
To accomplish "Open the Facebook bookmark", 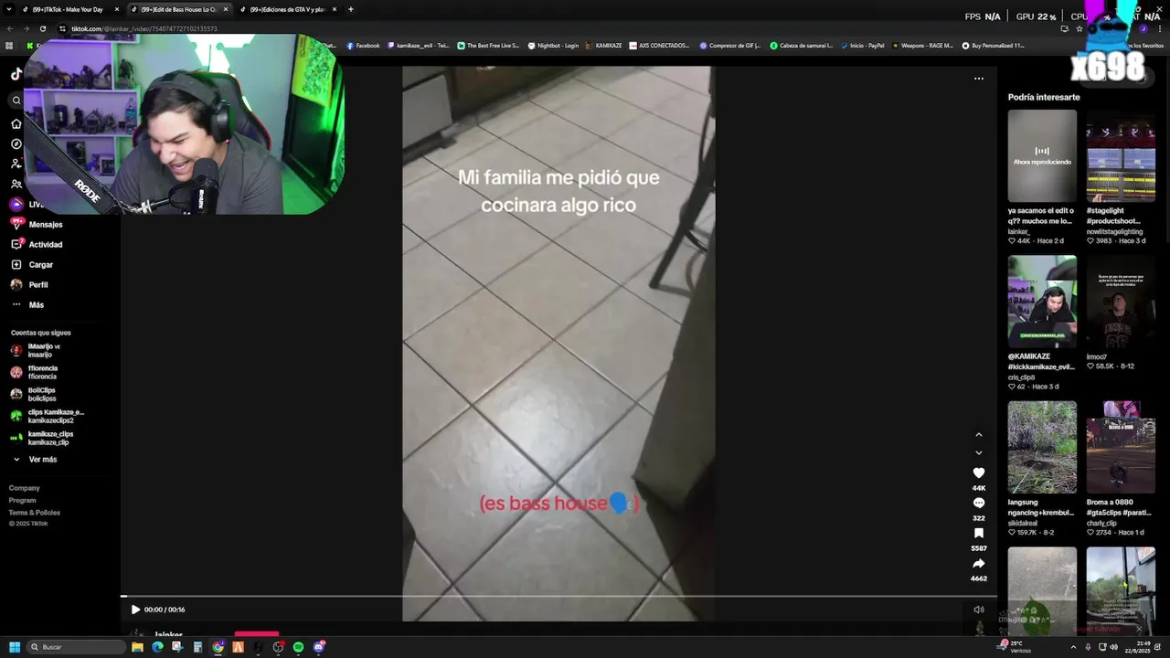I will [x=363, y=46].
